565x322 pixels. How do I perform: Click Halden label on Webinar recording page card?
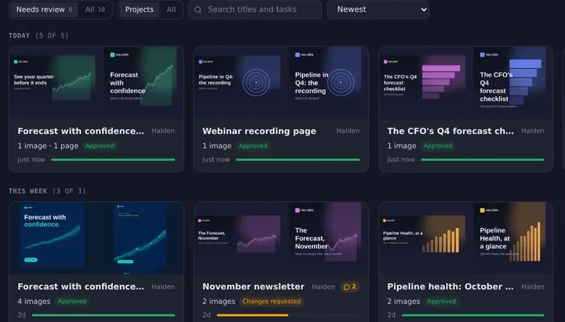348,131
